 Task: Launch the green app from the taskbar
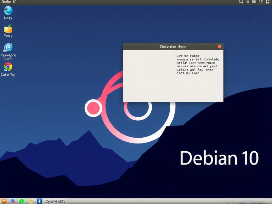21,201
